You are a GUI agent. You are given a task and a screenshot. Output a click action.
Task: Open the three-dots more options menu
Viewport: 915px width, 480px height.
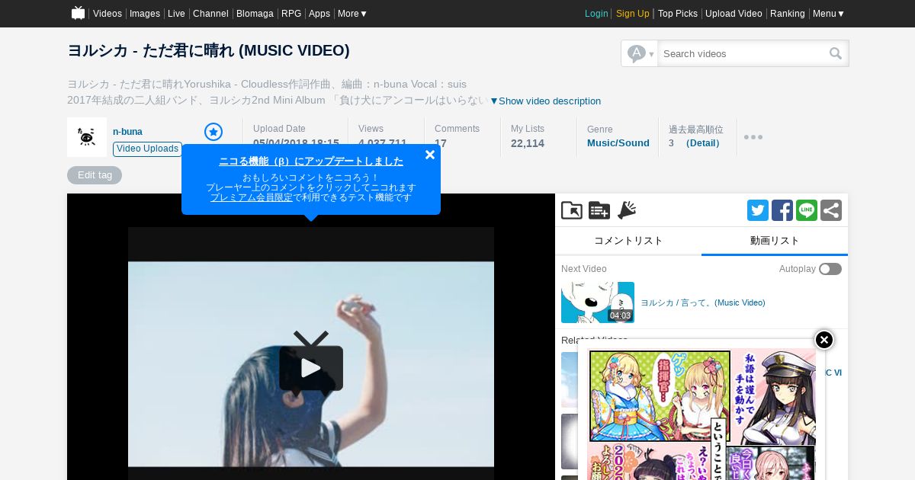click(753, 137)
